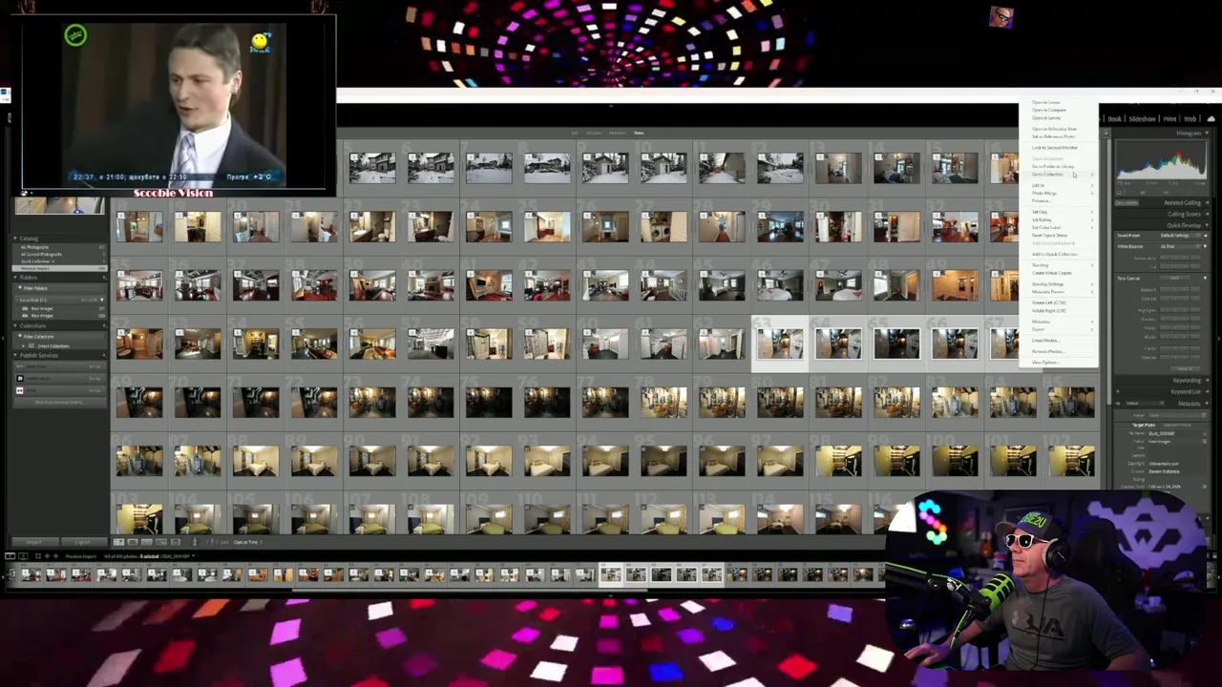Click Find More Services Online

(59, 403)
